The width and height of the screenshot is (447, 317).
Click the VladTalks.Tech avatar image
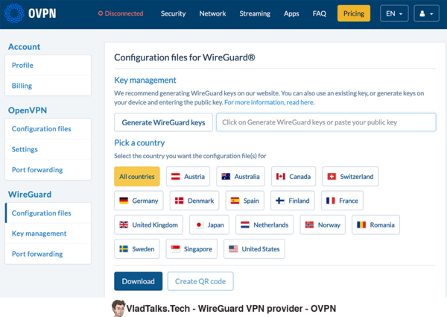coord(118,308)
